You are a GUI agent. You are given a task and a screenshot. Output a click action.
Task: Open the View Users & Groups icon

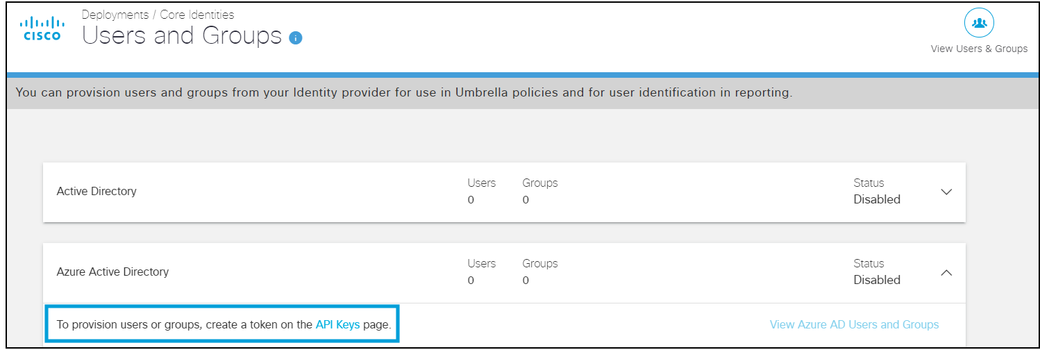979,23
